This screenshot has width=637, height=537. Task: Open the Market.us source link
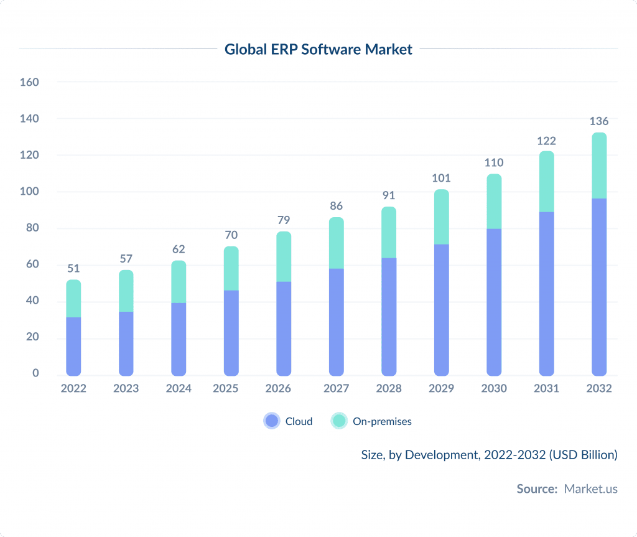[x=590, y=489]
